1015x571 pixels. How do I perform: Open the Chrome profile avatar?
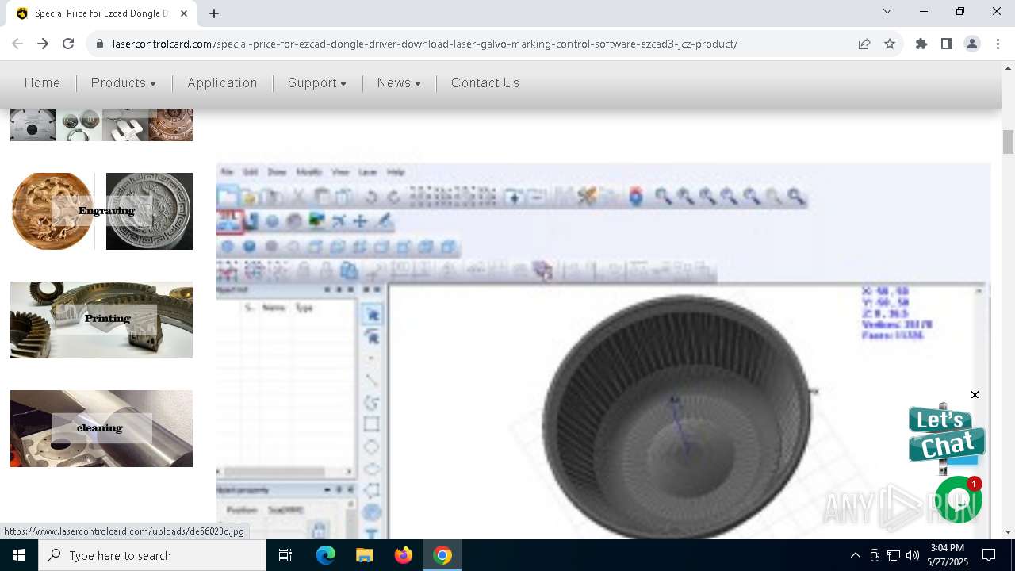coord(972,44)
